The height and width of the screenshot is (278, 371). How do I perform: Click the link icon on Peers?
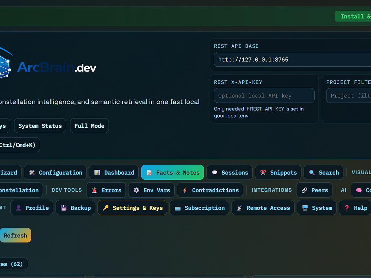click(x=304, y=190)
